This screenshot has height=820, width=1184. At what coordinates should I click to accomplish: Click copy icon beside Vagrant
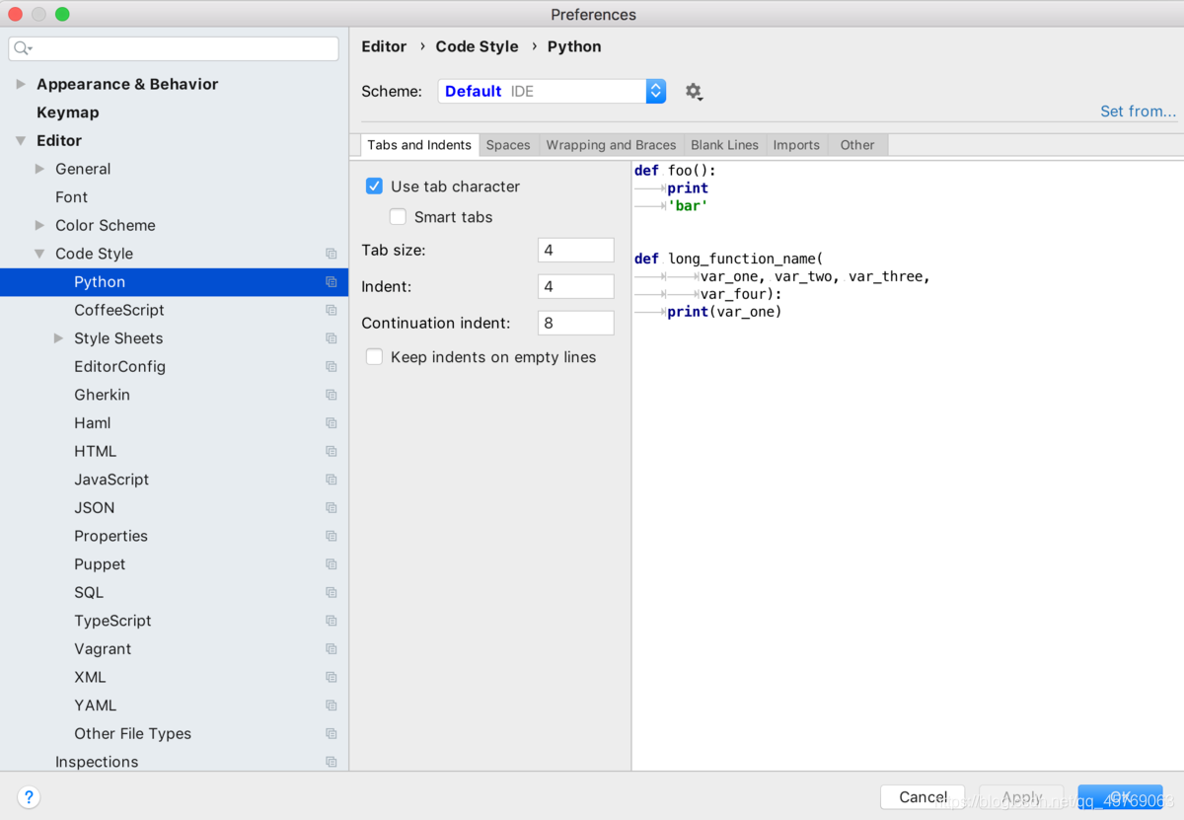click(332, 649)
